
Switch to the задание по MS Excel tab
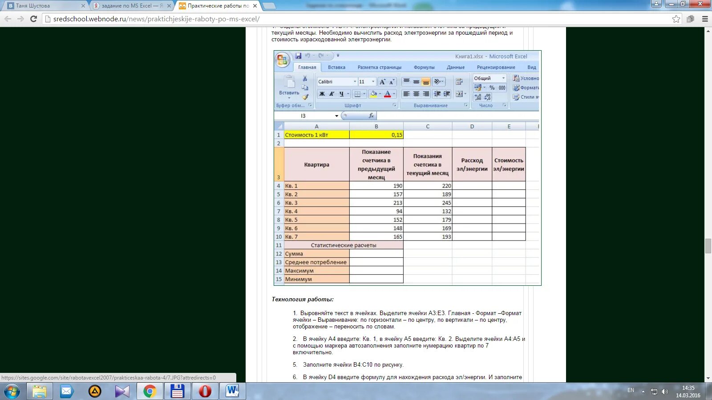click(132, 6)
